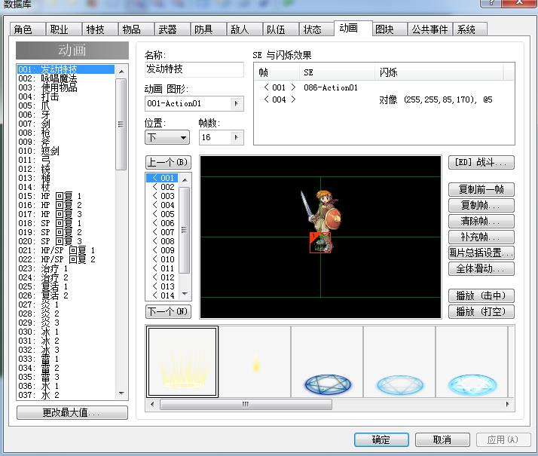Switch to the 状态 tab
The height and width of the screenshot is (456, 538).
tap(316, 29)
